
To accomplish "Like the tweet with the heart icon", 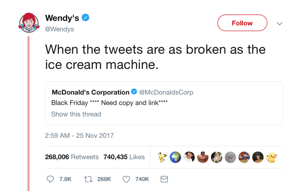I will tap(126, 179).
